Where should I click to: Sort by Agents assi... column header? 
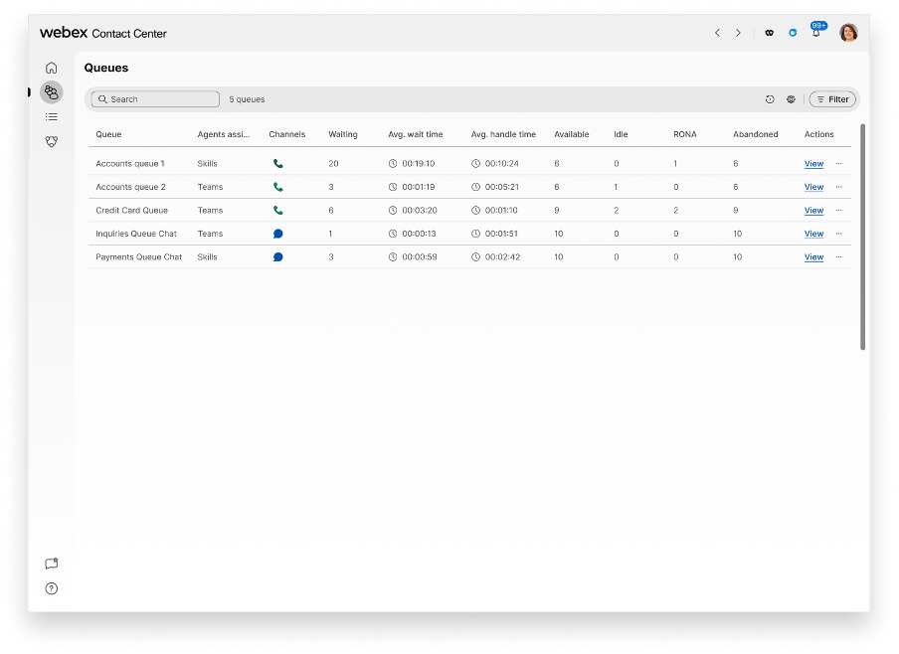point(223,134)
